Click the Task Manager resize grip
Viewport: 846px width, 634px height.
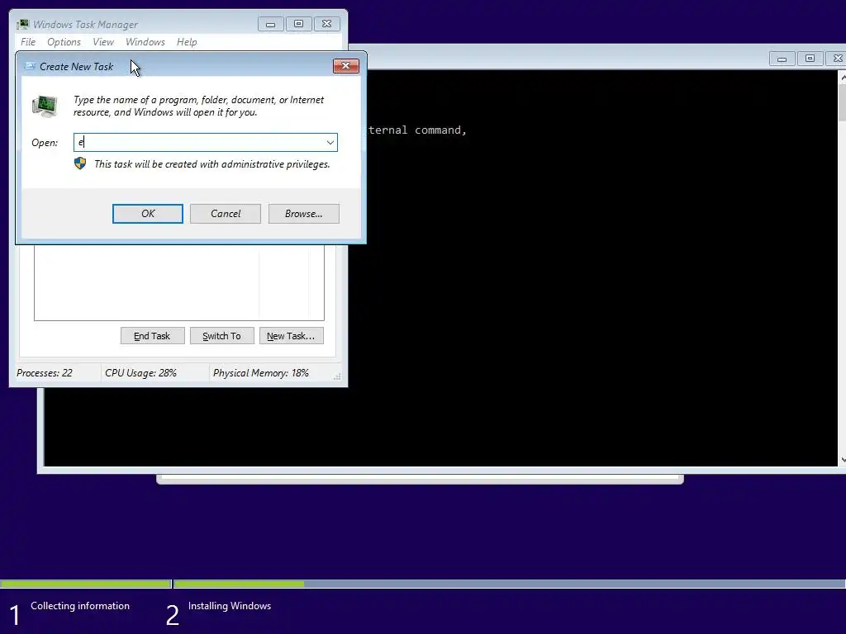coord(337,376)
